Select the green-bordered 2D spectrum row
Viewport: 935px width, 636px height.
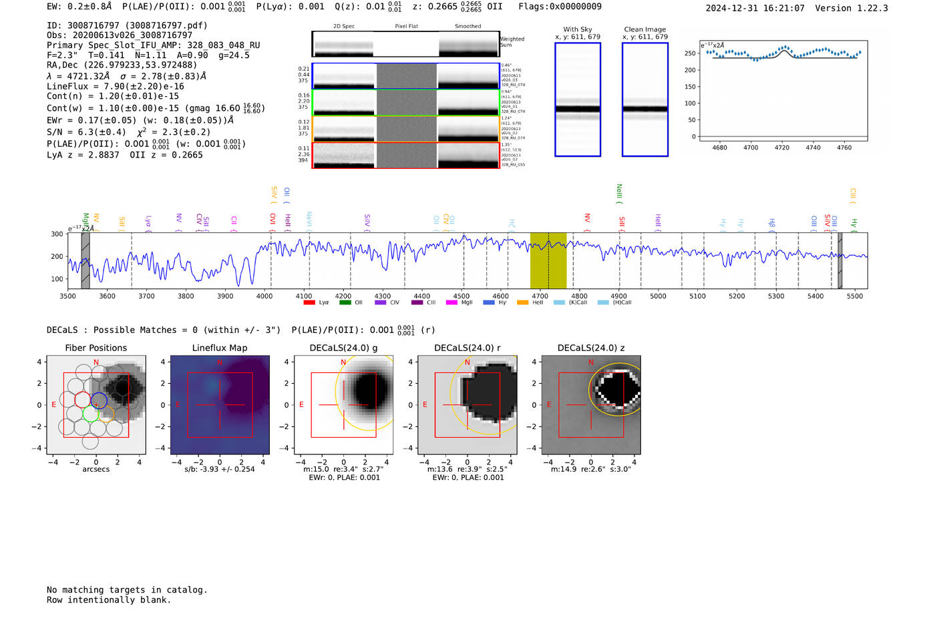click(405, 103)
